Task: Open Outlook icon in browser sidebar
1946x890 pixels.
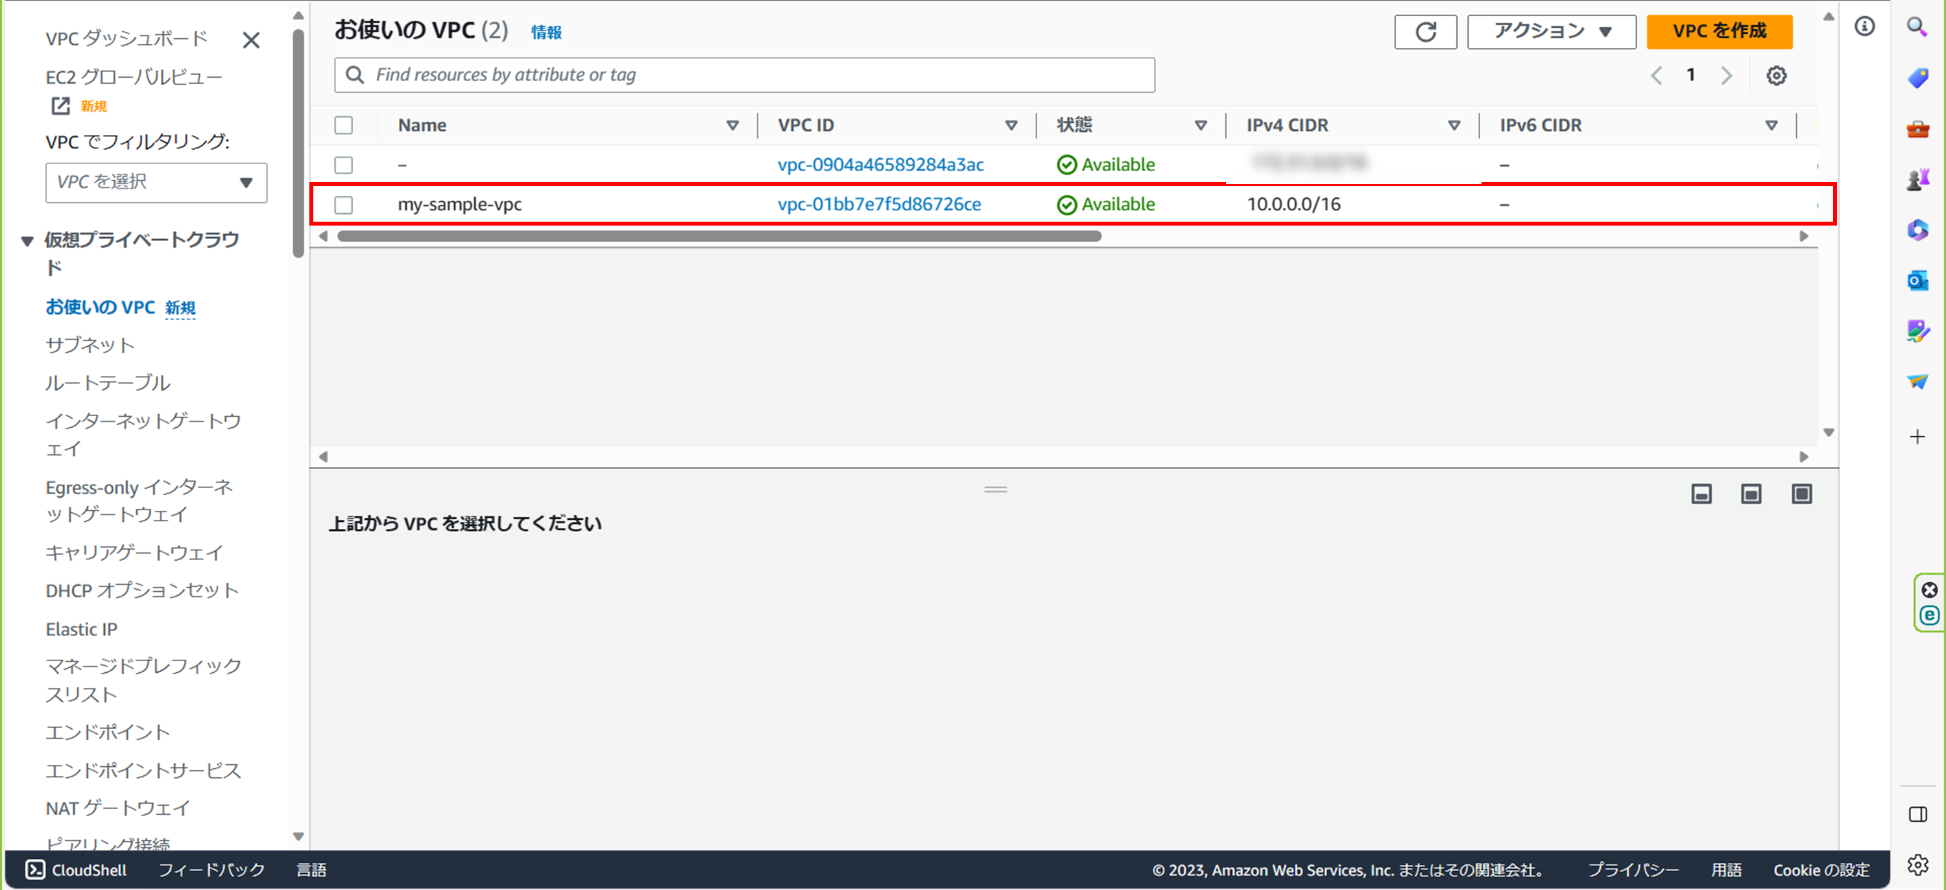Action: 1917,281
